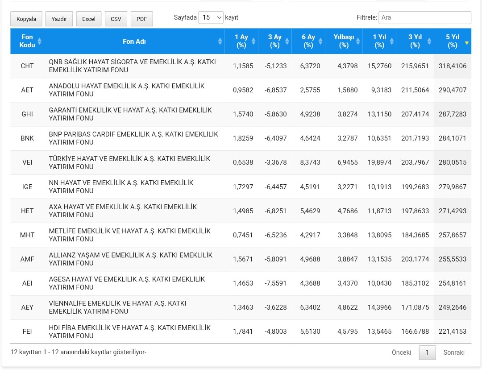482x373 pixels.
Task: Click fund code FEI
Action: (27, 332)
